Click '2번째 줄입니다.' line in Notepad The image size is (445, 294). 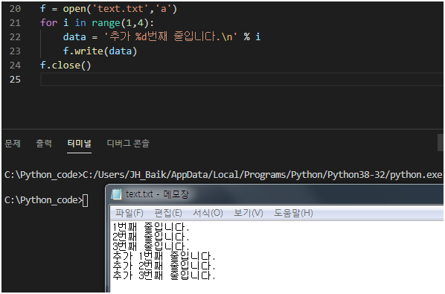pos(151,237)
